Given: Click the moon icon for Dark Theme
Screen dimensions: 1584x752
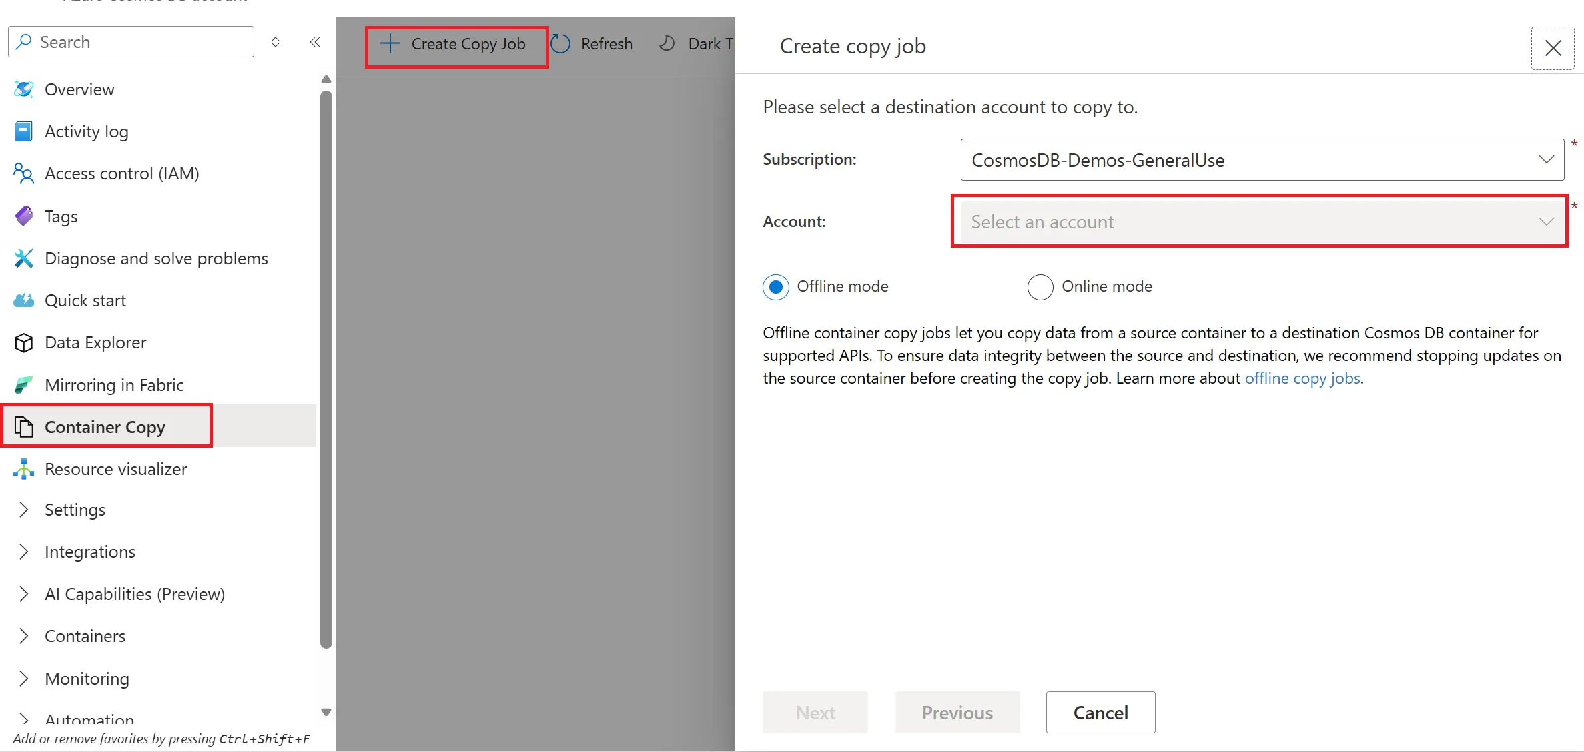Looking at the screenshot, I should click(667, 44).
